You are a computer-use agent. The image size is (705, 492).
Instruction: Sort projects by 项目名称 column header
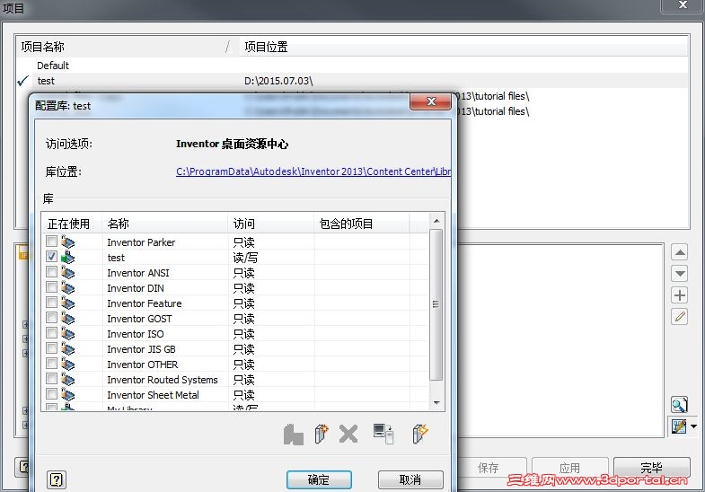click(x=128, y=47)
